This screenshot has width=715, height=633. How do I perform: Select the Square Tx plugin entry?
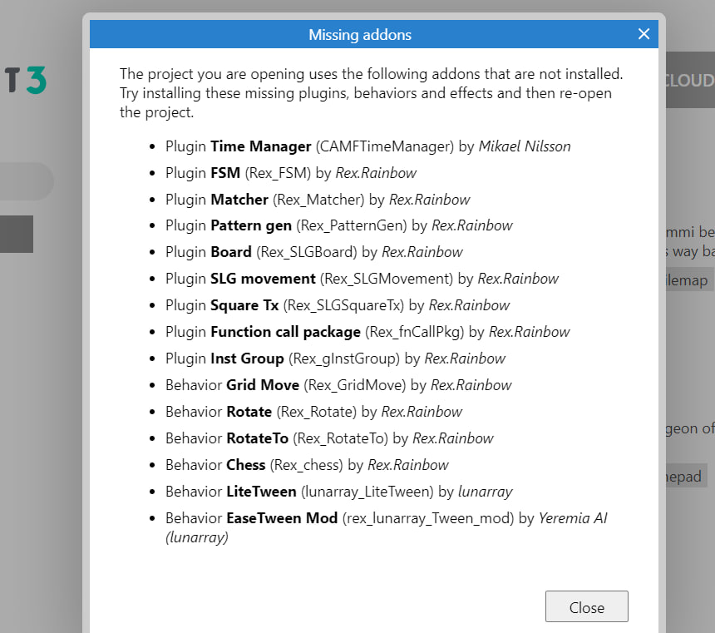point(338,305)
